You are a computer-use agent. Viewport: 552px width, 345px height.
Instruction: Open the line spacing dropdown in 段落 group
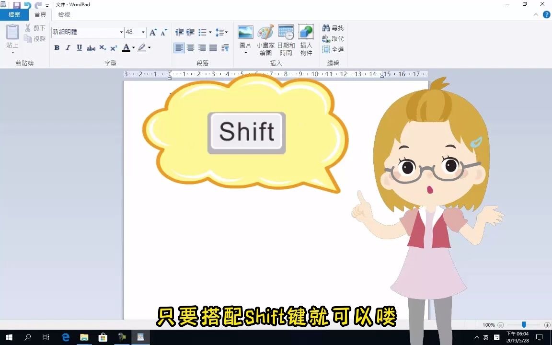pyautogui.click(x=221, y=32)
